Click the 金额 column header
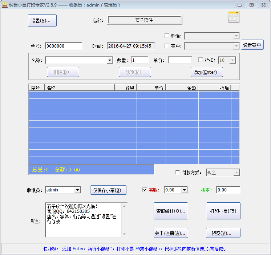 coord(182,88)
